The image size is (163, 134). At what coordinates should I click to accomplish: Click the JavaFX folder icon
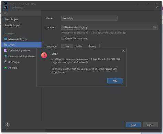pyautogui.click(x=6, y=45)
